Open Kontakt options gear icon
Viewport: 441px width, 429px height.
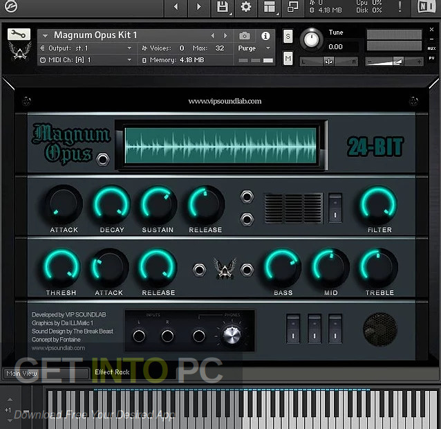(x=245, y=6)
